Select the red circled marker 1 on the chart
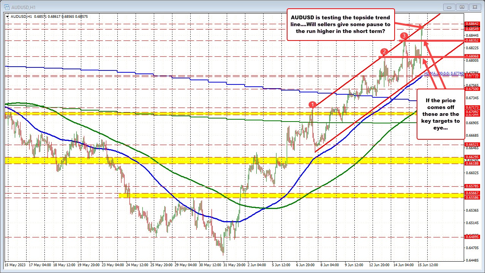The width and height of the screenshot is (485, 273). click(312, 105)
